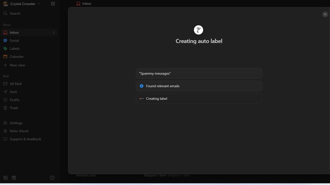330x185 pixels.
Task: Open the compose new email icon
Action: click(x=53, y=4)
